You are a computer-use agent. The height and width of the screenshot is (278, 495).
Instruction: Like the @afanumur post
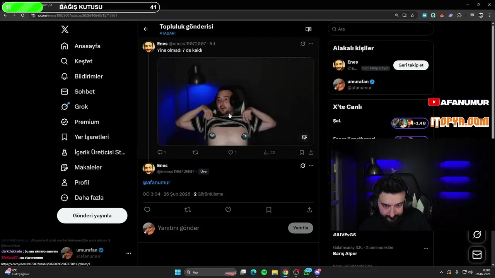(228, 210)
